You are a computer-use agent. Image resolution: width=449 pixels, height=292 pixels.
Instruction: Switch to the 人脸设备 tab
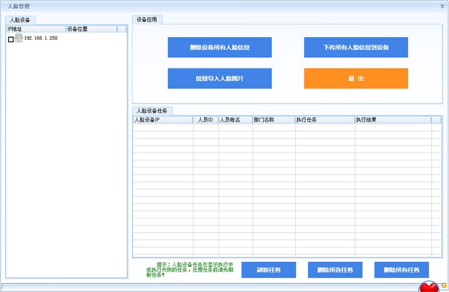click(x=20, y=20)
